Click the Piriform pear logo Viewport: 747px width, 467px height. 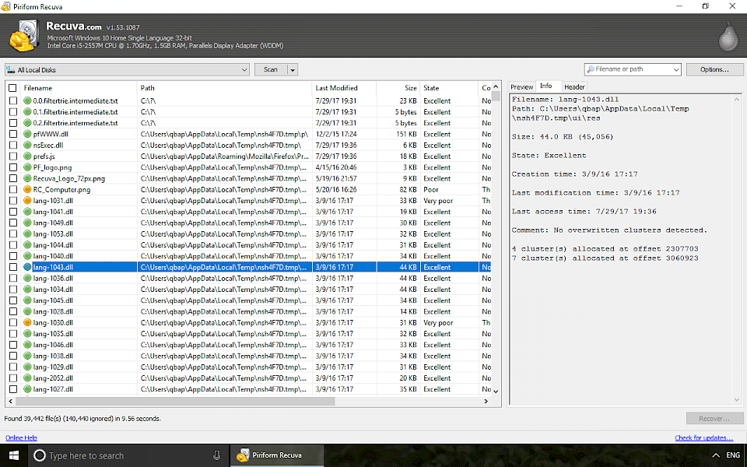(728, 37)
